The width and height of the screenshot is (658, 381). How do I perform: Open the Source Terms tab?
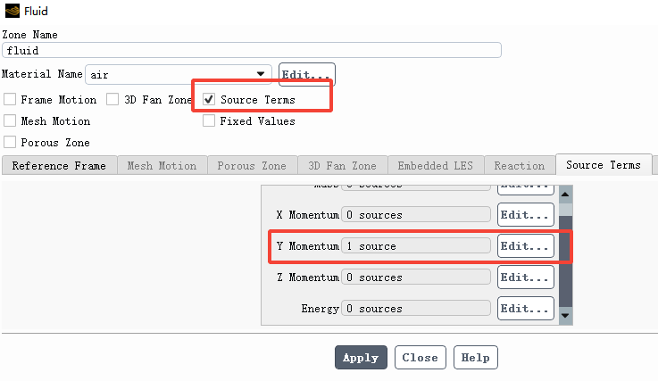[x=603, y=165]
